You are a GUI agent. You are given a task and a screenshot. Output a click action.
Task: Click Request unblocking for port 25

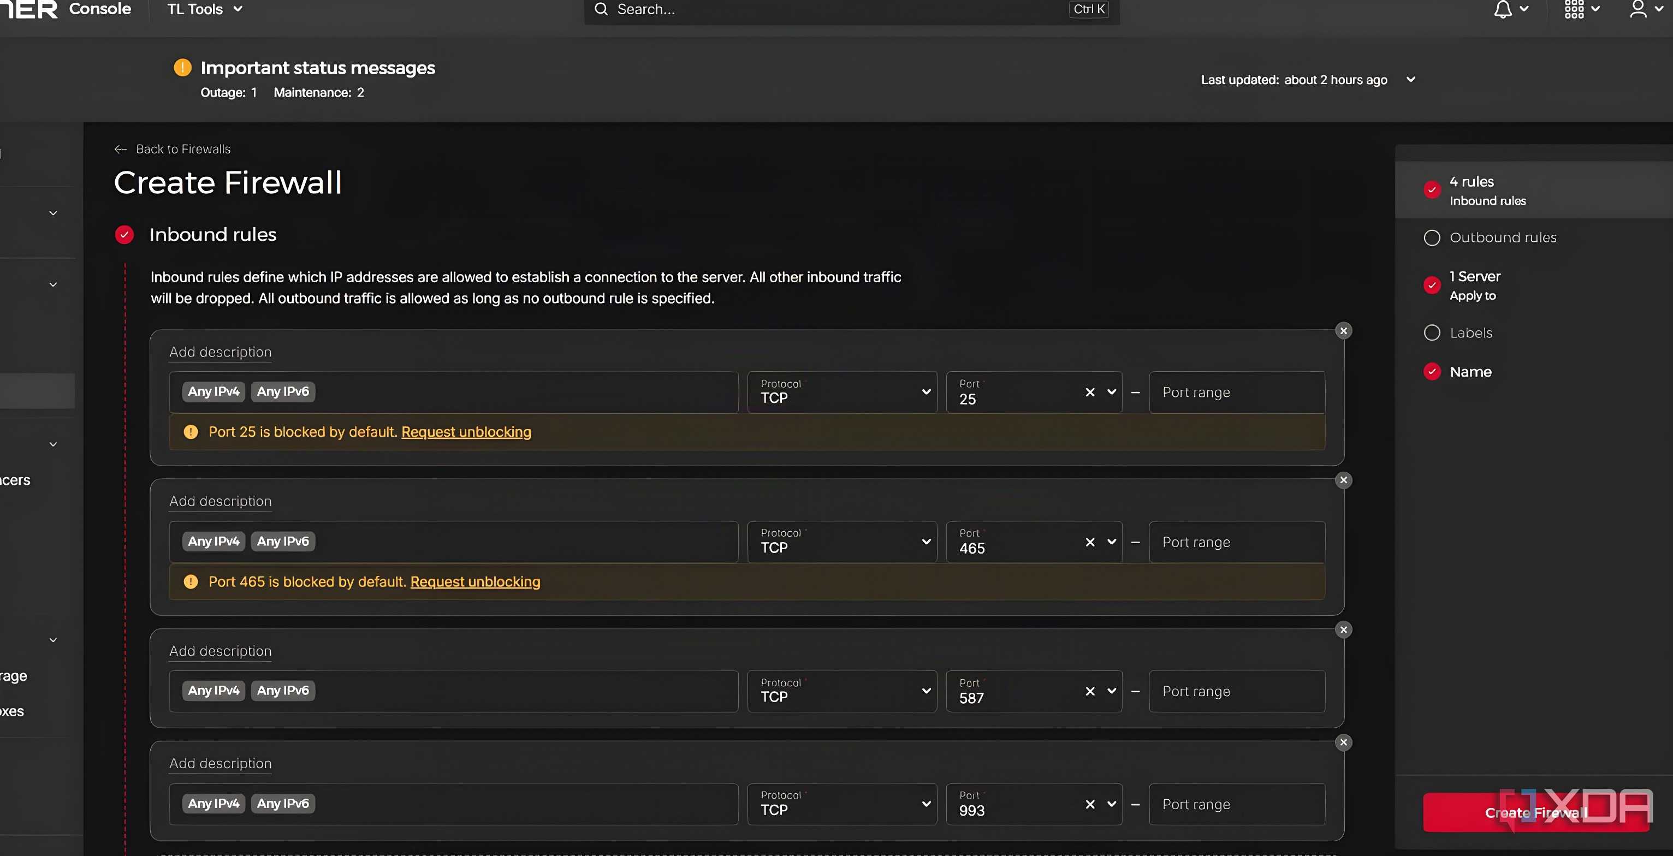[x=466, y=432]
